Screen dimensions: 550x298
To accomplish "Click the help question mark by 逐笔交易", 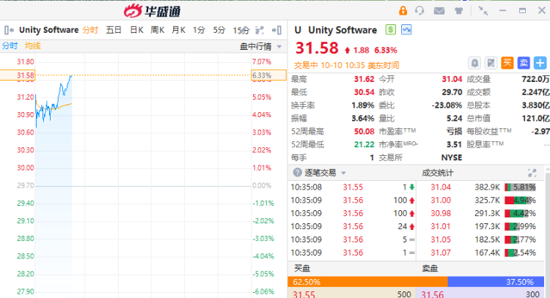I will point(297,172).
